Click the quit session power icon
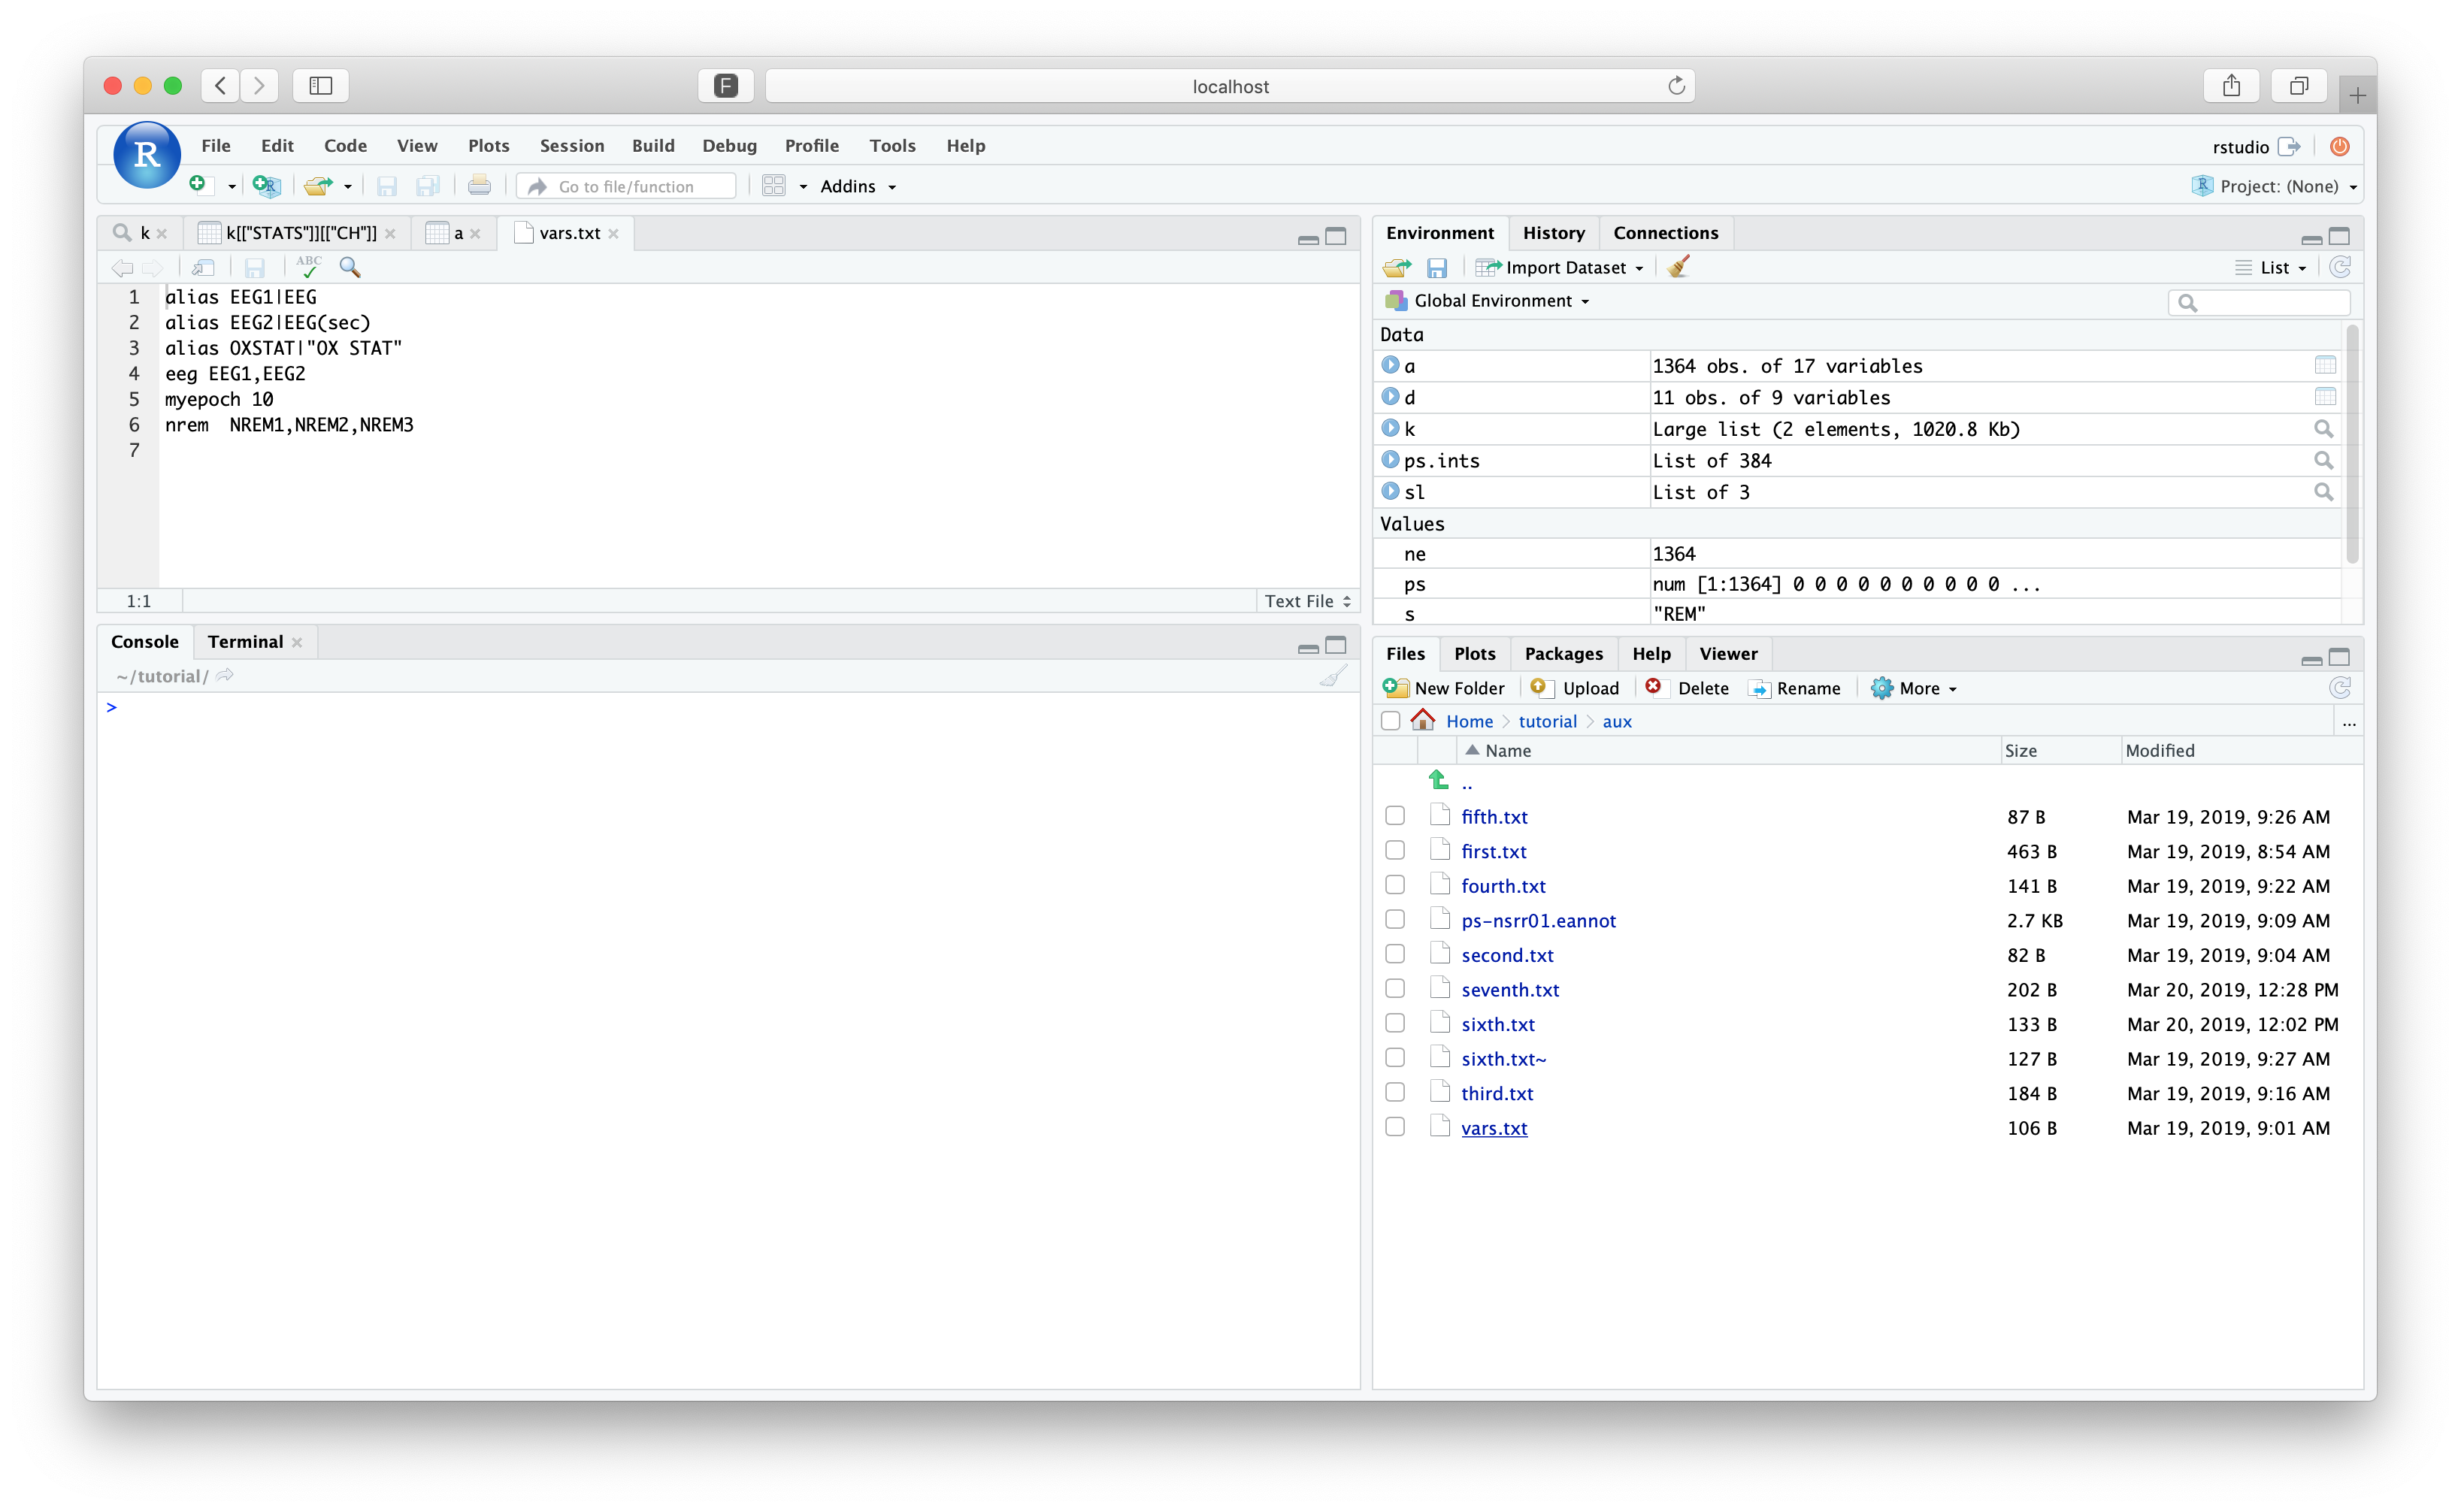Viewport: 2461px width, 1512px height. click(2339, 146)
